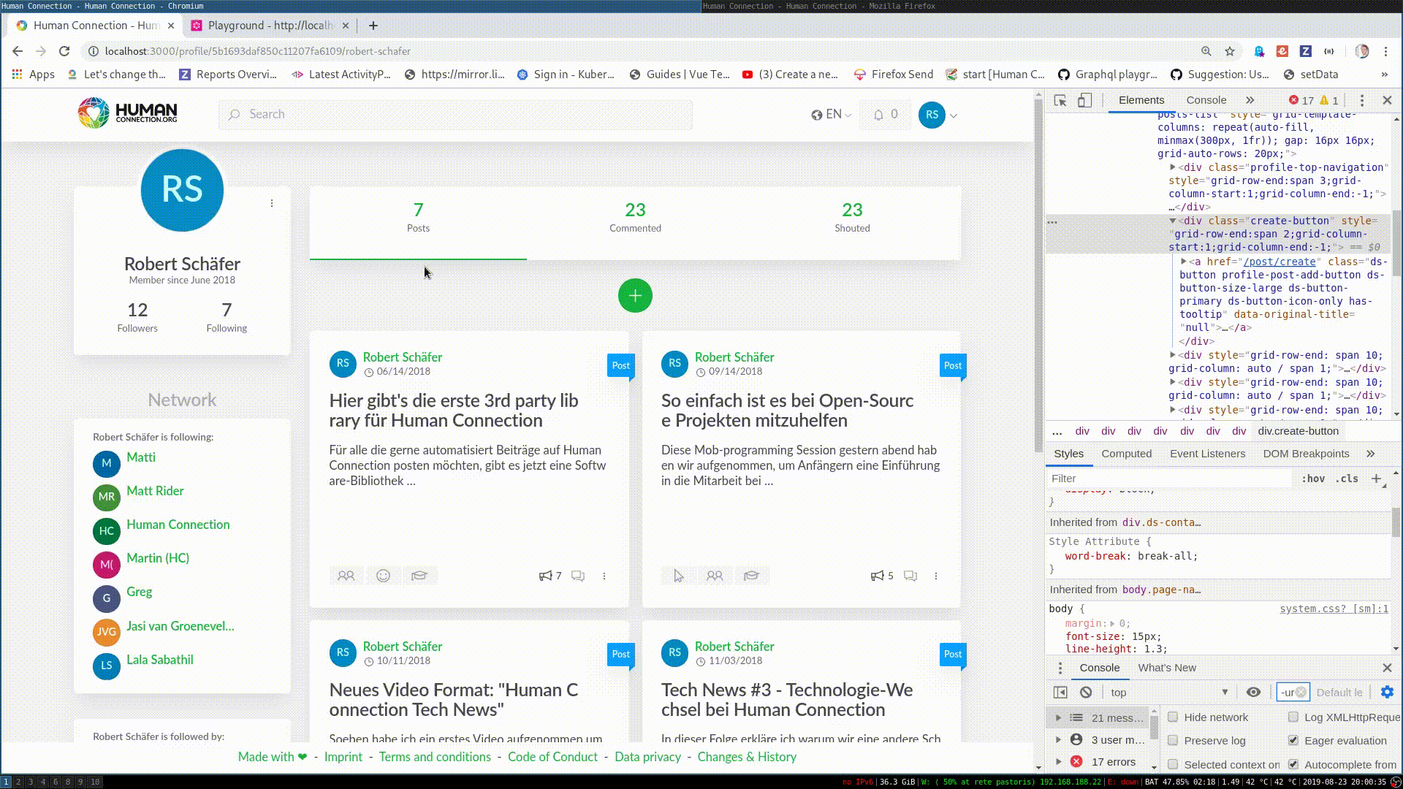
Task: Open DevTools customize three-dot menu
Action: pos(1362,100)
